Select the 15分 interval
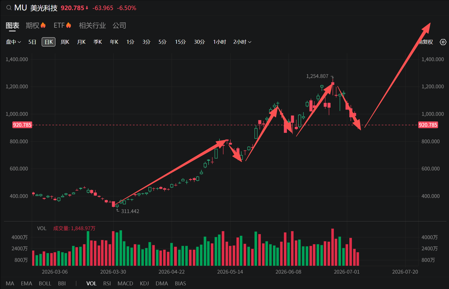Viewport: 449px width, 289px height. (180, 42)
